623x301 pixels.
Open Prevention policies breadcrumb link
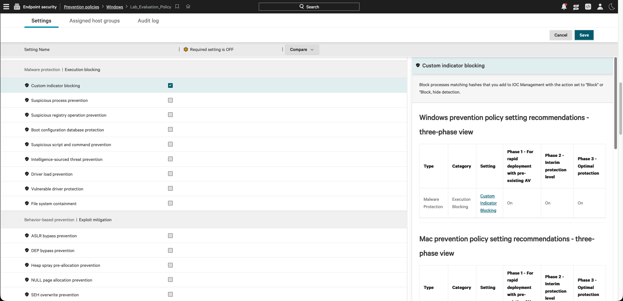pyautogui.click(x=81, y=7)
